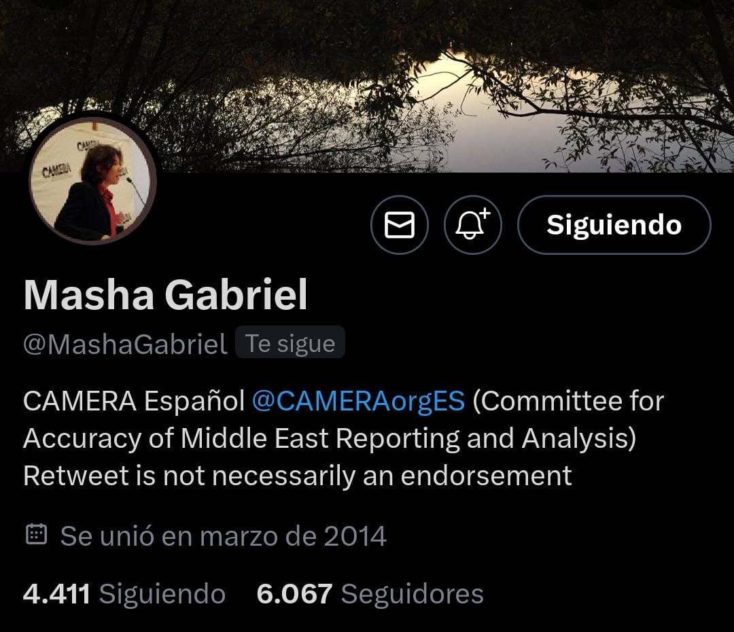Click the 6.067 followers count number

294,594
